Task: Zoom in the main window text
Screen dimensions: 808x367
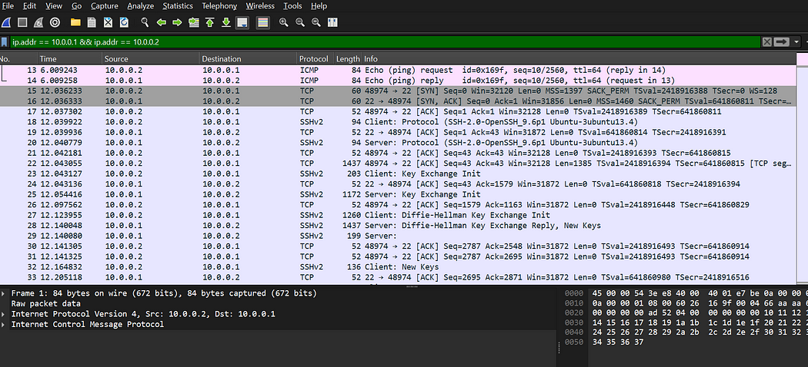Action: tap(283, 22)
